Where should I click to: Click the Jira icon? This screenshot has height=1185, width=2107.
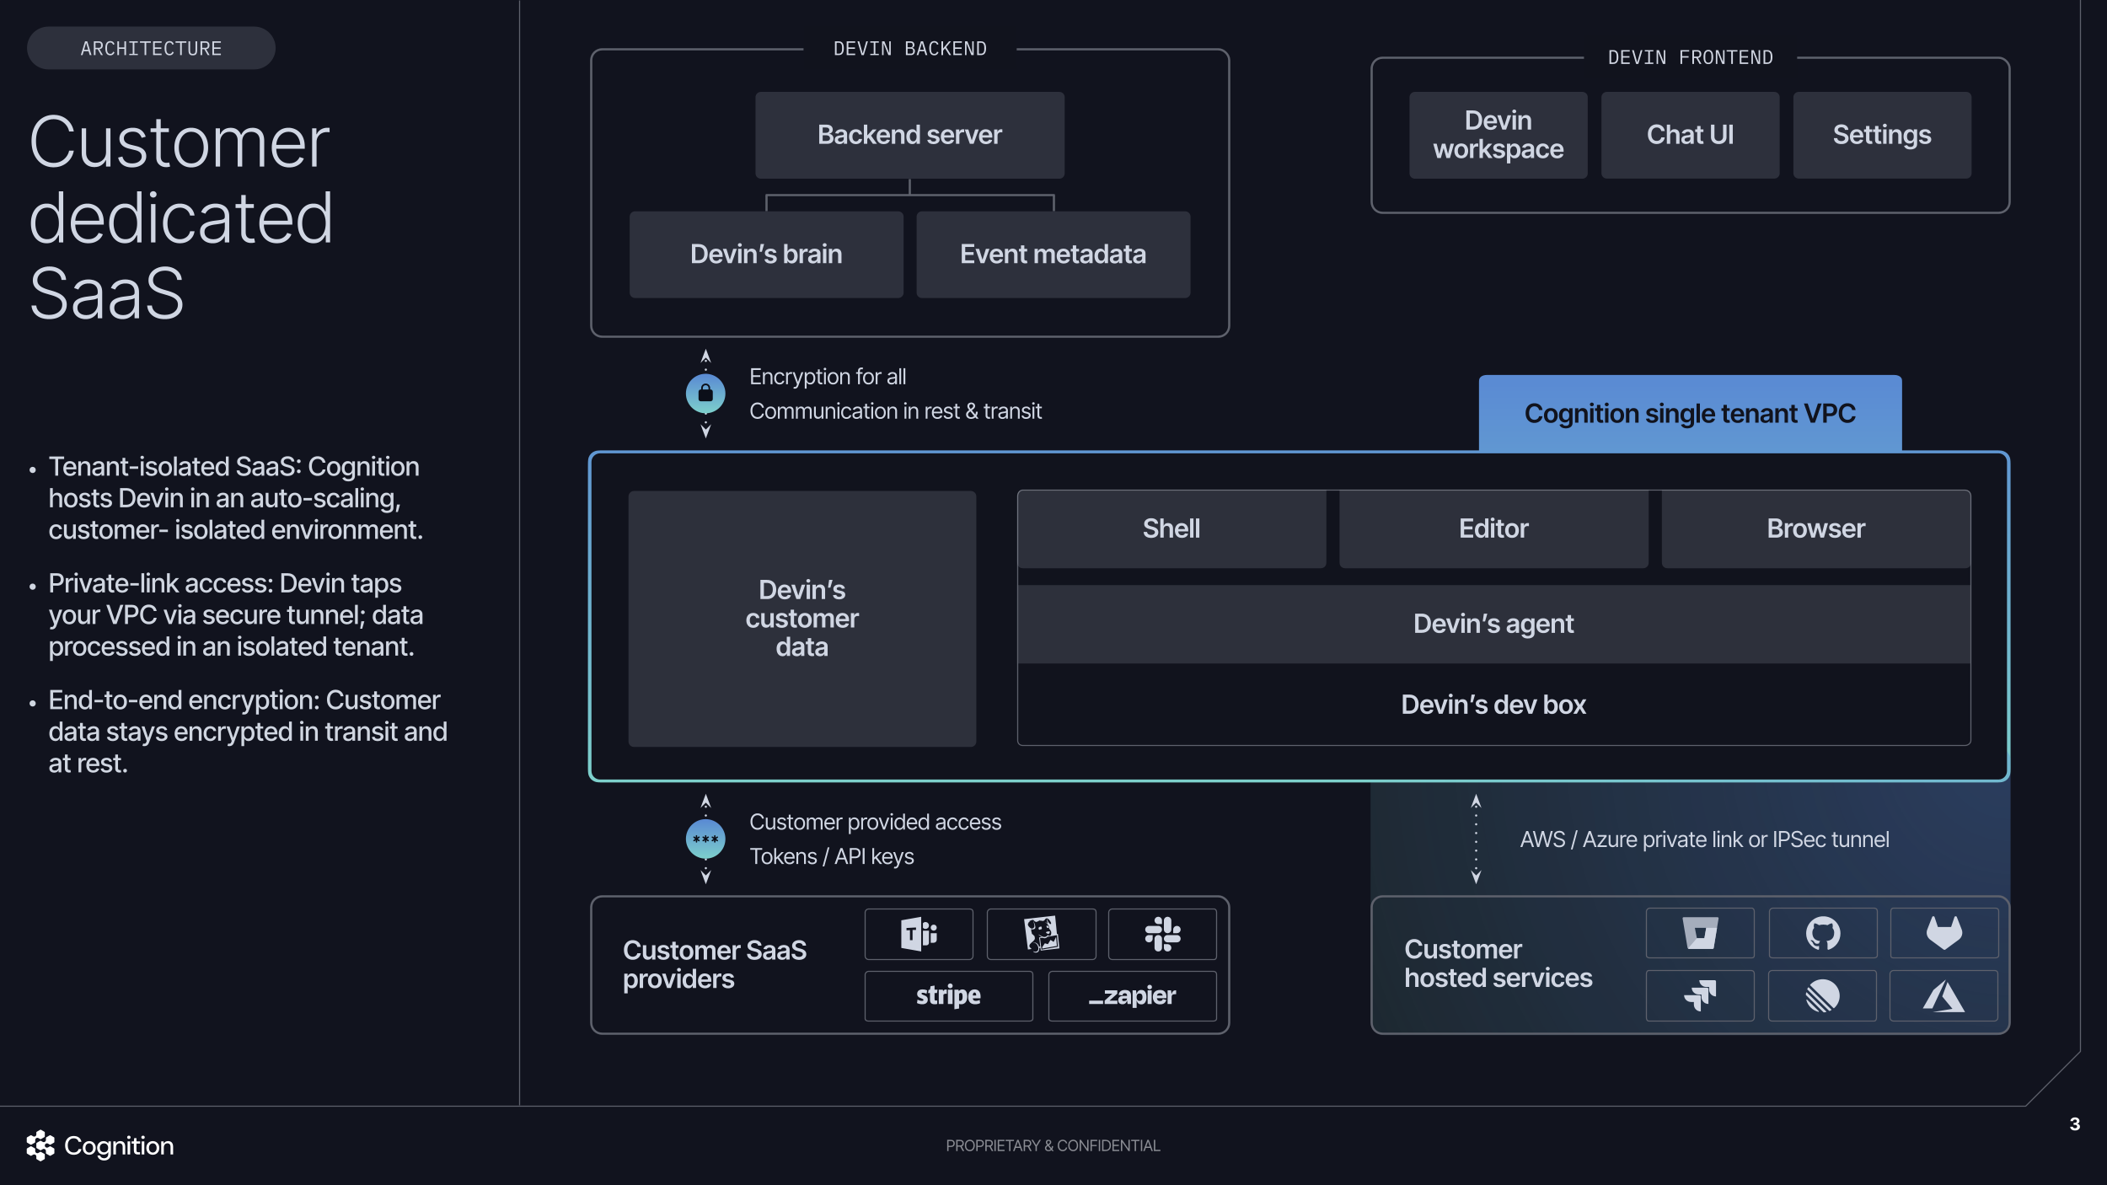tap(1700, 995)
